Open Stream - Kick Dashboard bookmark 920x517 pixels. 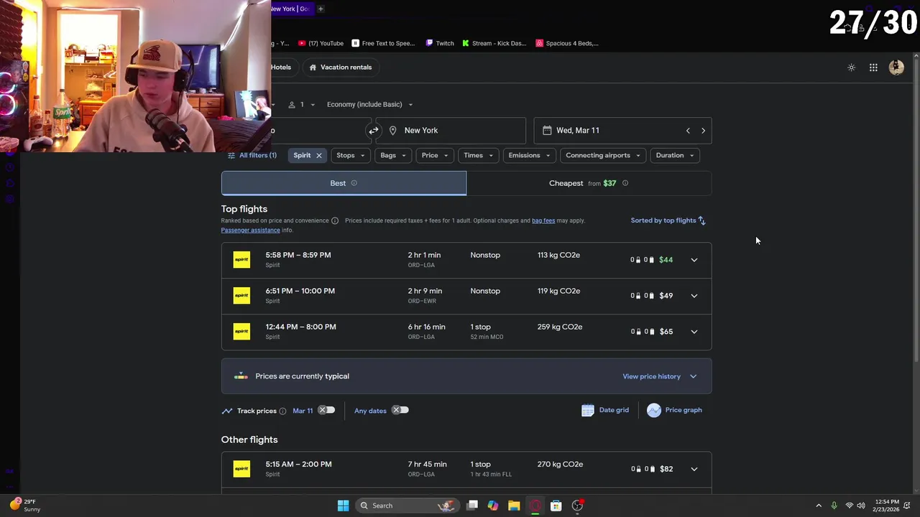point(494,43)
